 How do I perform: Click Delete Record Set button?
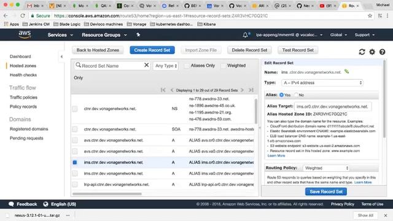(x=249, y=50)
